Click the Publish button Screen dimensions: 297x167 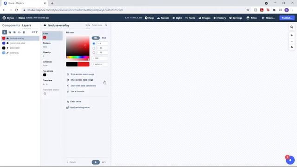(287, 18)
